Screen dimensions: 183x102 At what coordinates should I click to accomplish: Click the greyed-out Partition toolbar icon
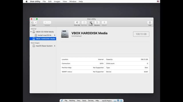84,22
